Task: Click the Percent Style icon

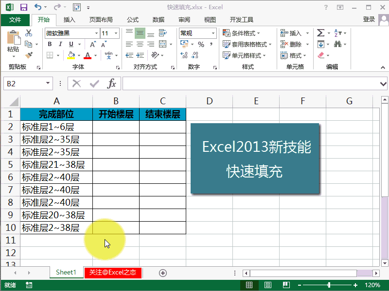Action: click(202, 44)
